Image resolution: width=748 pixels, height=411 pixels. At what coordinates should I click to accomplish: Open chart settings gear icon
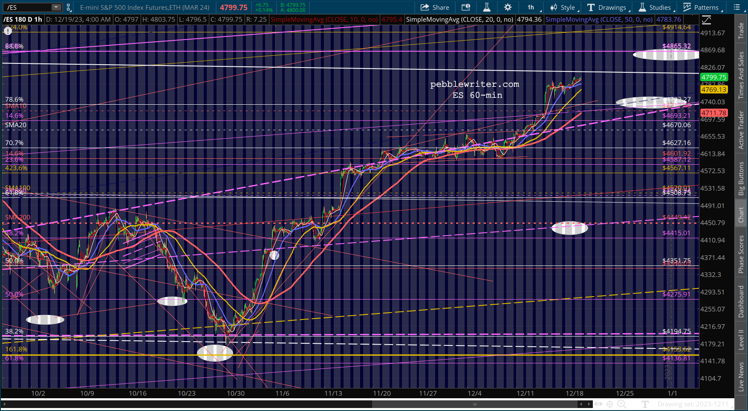pos(508,7)
